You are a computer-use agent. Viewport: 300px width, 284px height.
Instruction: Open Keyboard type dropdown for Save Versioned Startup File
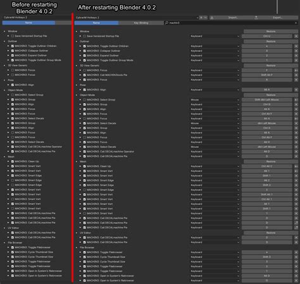215,36
